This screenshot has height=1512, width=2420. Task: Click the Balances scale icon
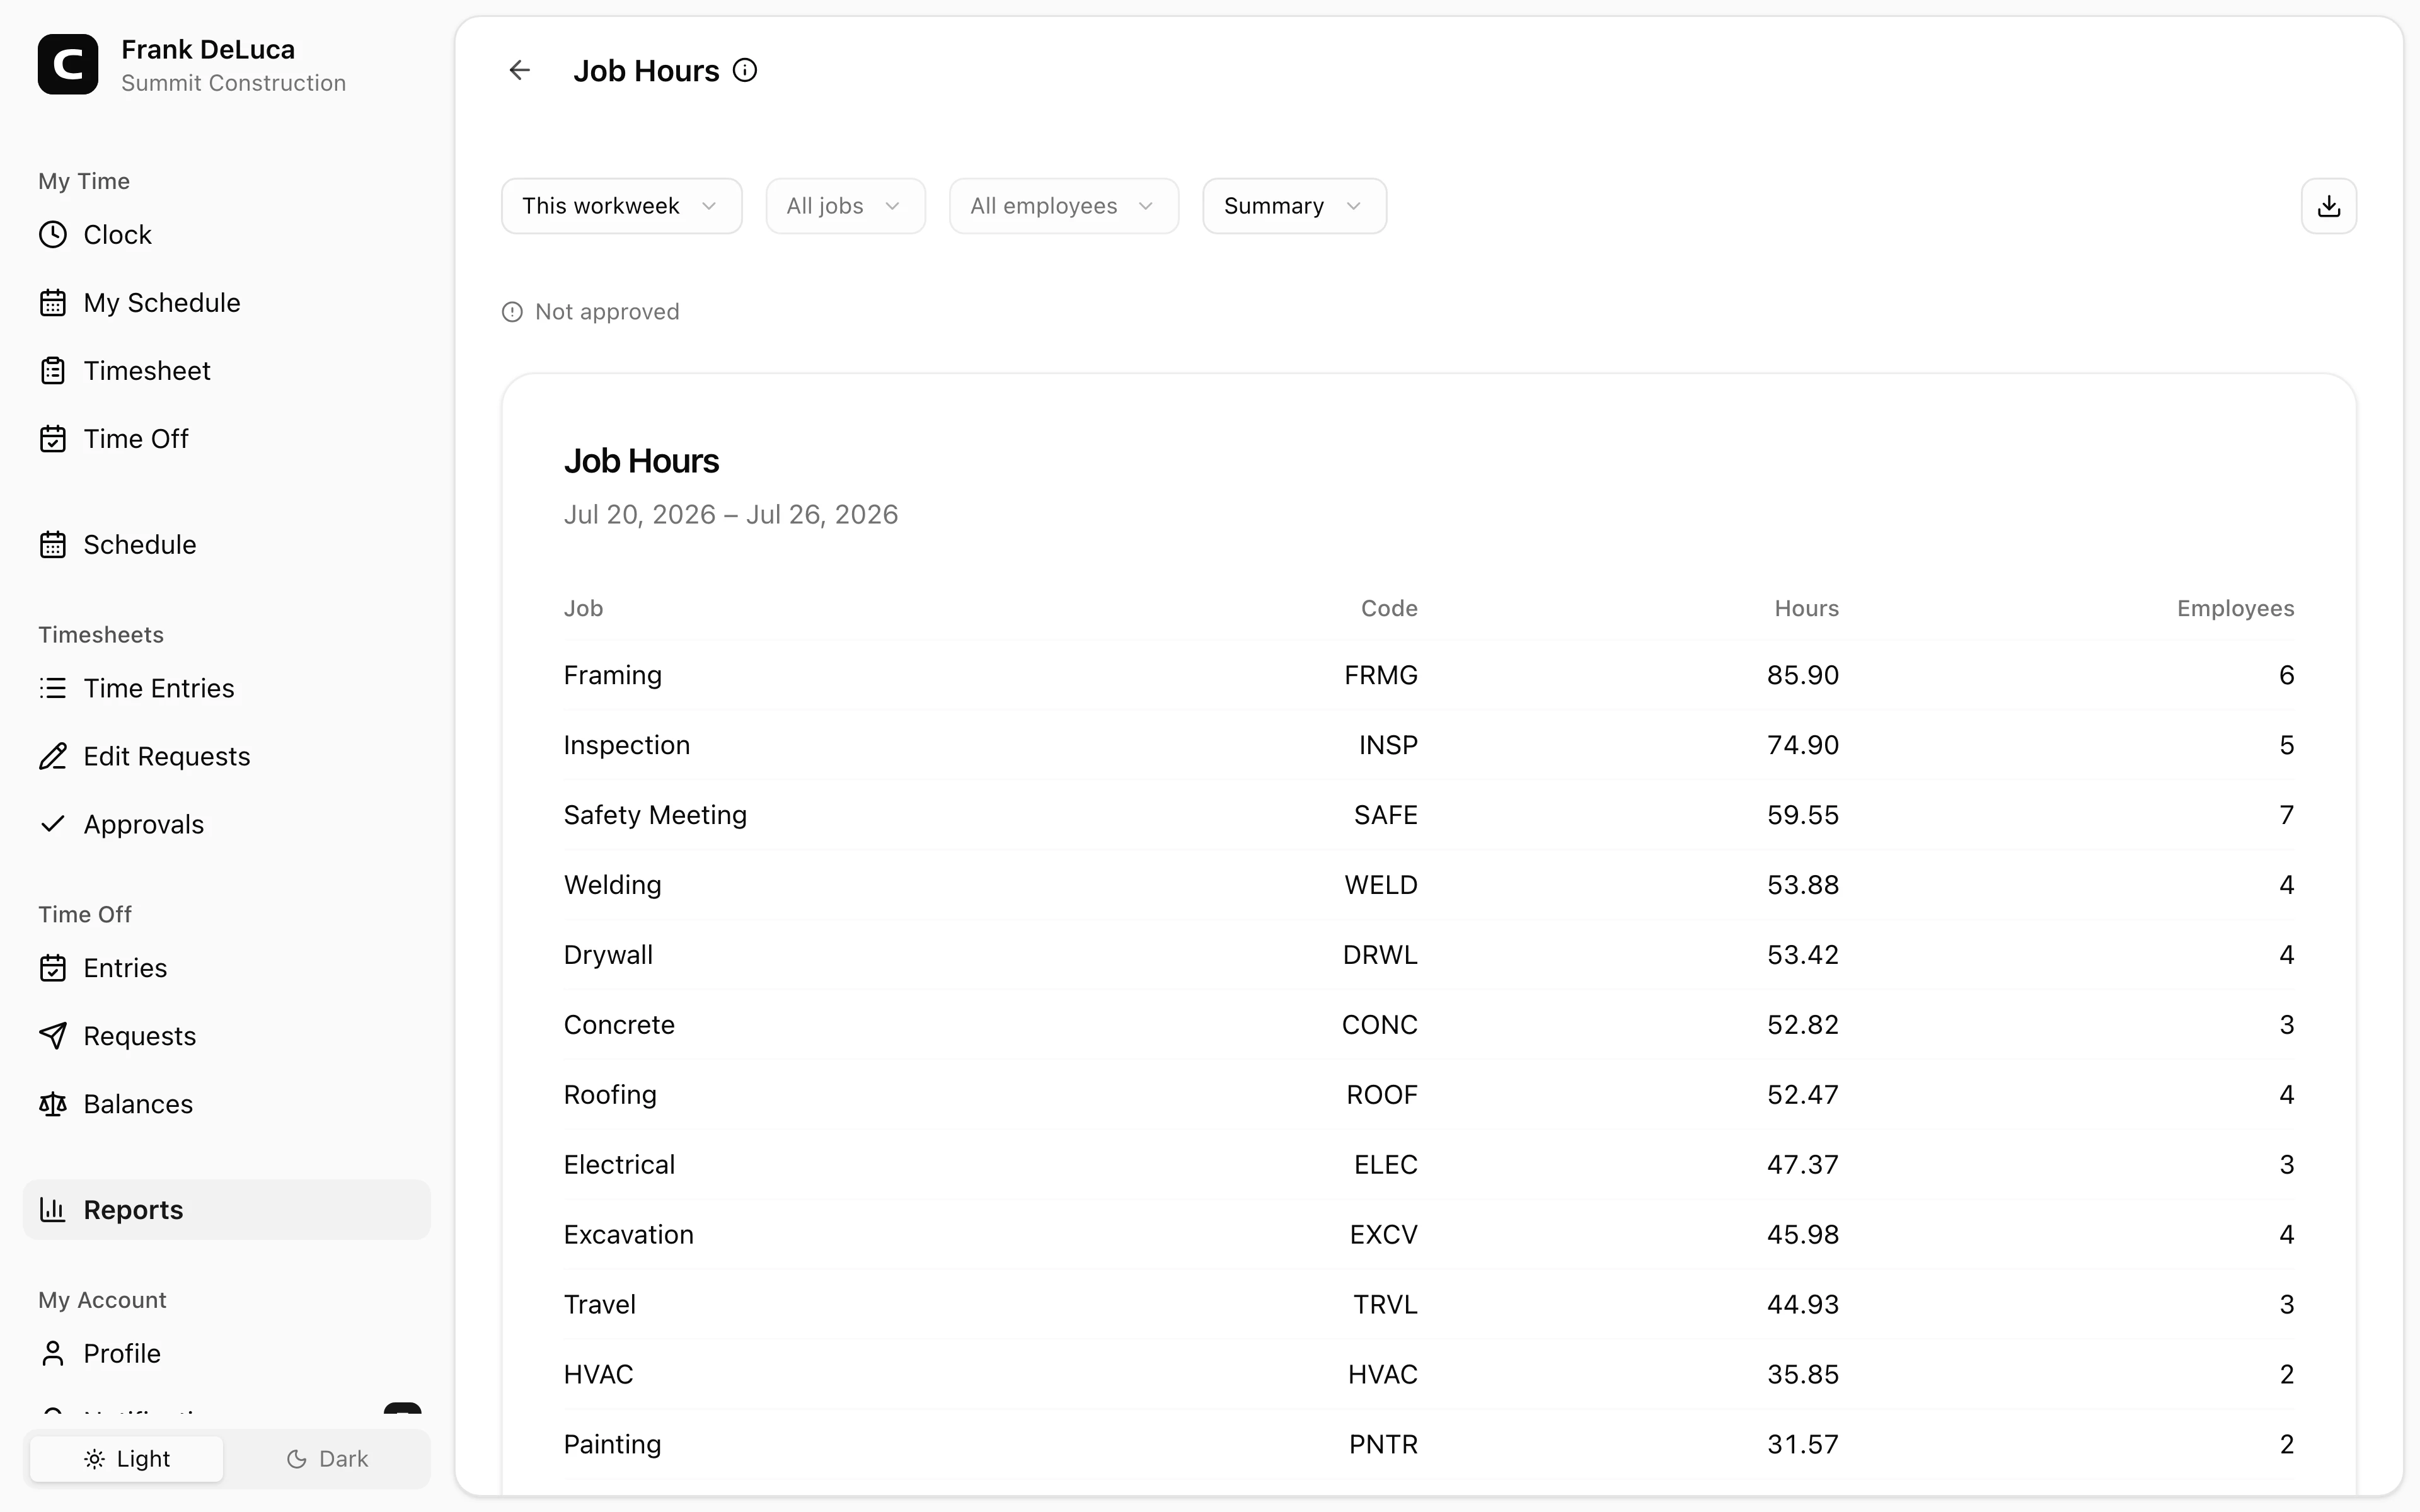coord(53,1105)
